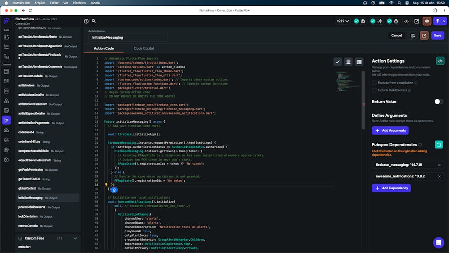
Task: Open the settings gear in left sidebar
Action: click(6, 160)
